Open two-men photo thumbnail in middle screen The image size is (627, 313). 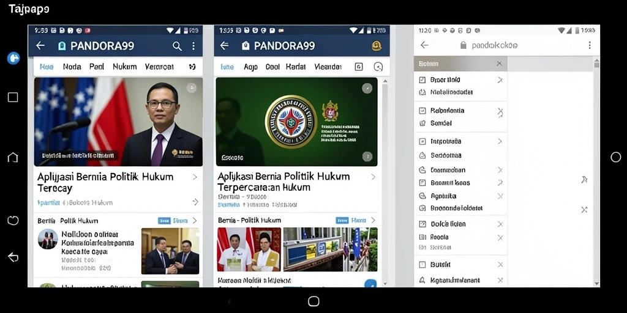(x=249, y=249)
